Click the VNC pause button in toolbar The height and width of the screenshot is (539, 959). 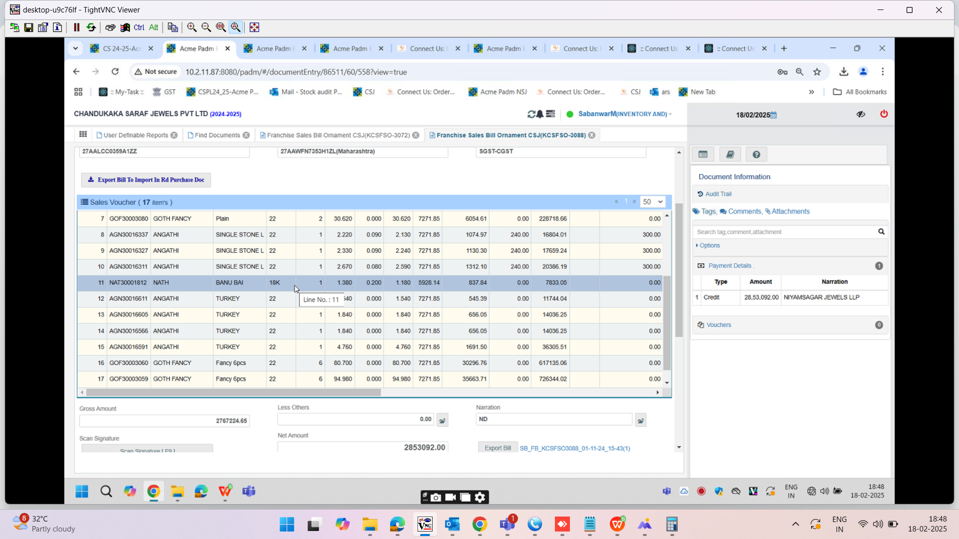click(x=76, y=27)
